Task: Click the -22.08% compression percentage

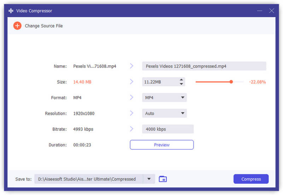Action: click(258, 82)
